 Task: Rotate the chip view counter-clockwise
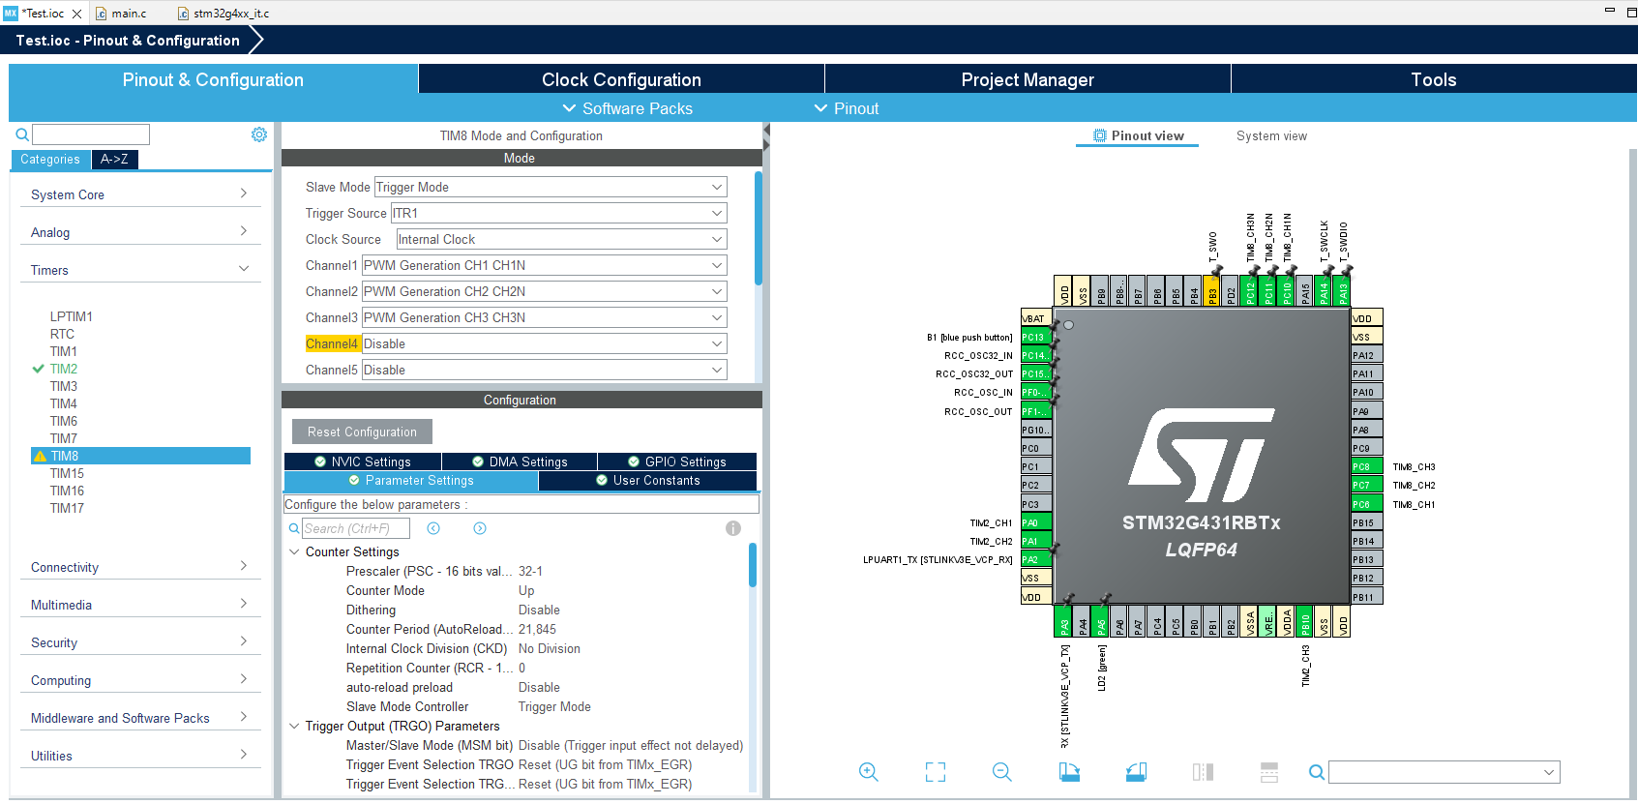point(1137,772)
